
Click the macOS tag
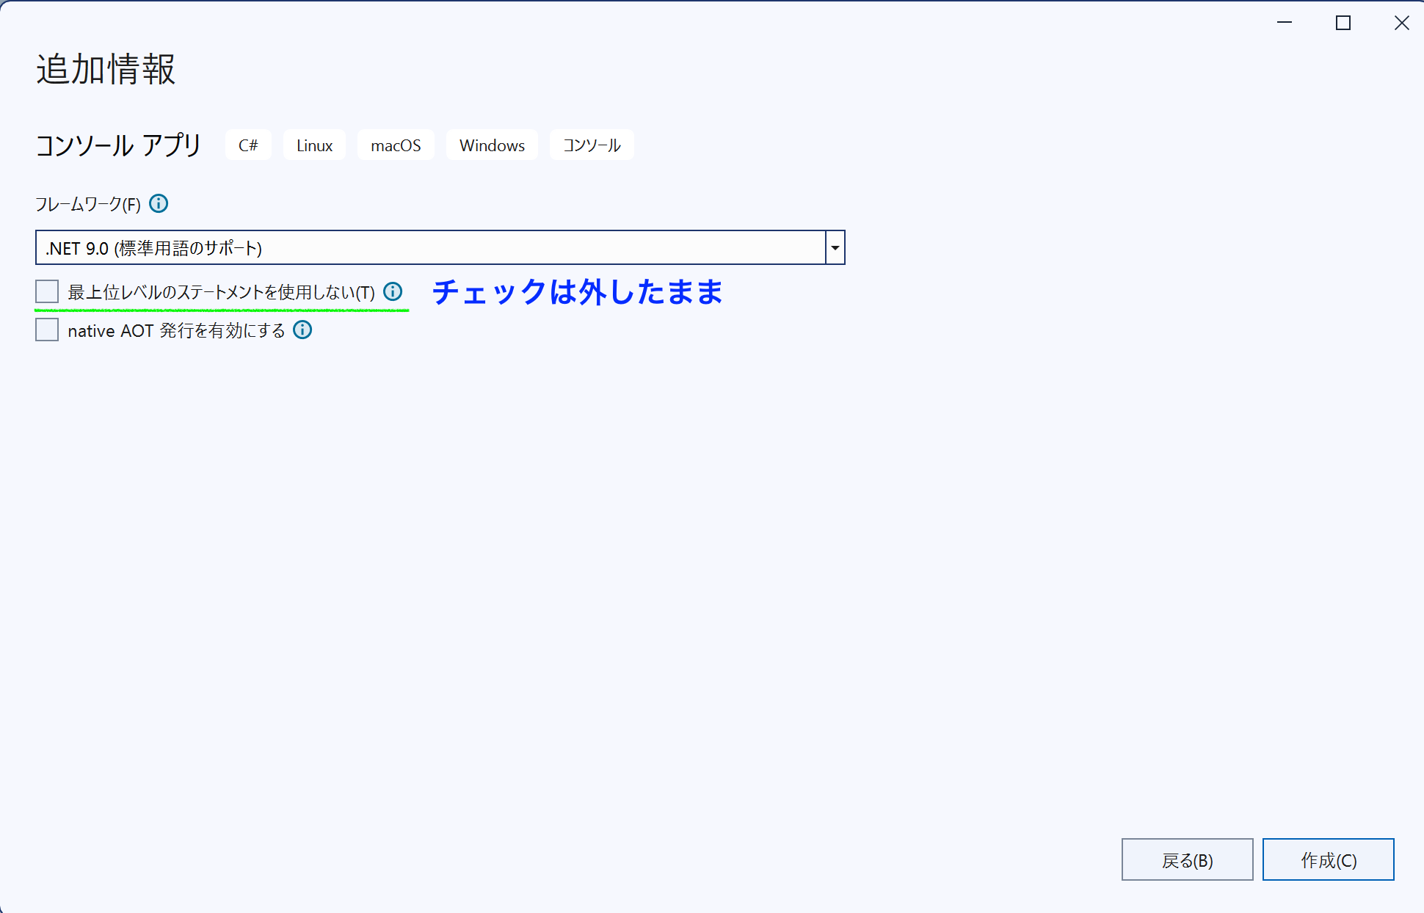tap(396, 145)
